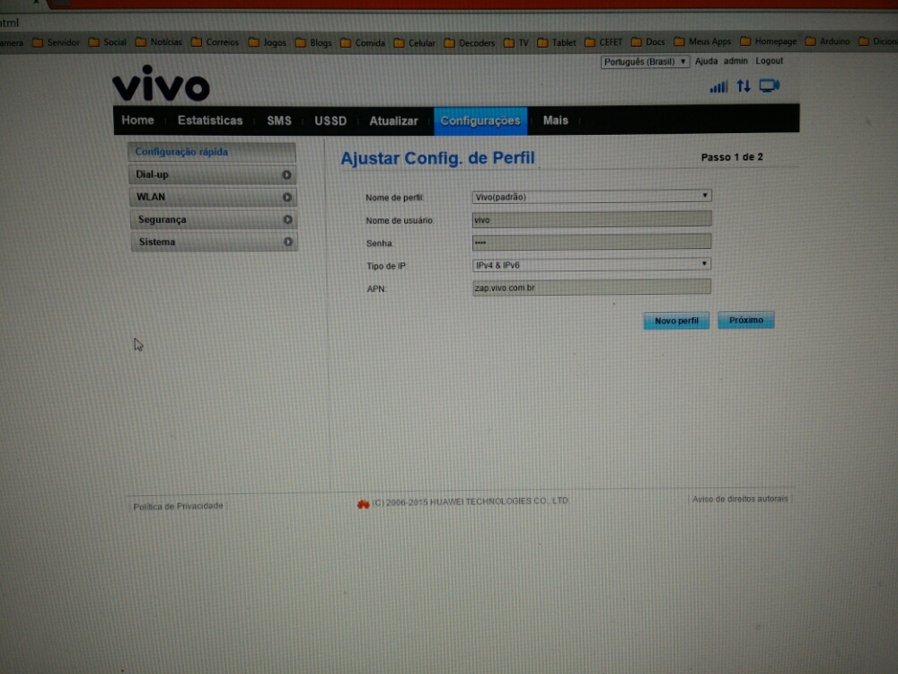Click the Logout link

pyautogui.click(x=769, y=61)
